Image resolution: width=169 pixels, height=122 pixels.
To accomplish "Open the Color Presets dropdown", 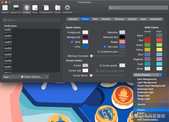I will 148,75.
